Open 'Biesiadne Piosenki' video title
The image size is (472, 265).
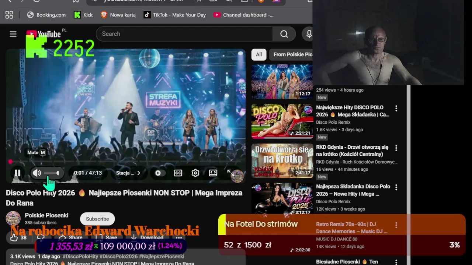point(347,262)
